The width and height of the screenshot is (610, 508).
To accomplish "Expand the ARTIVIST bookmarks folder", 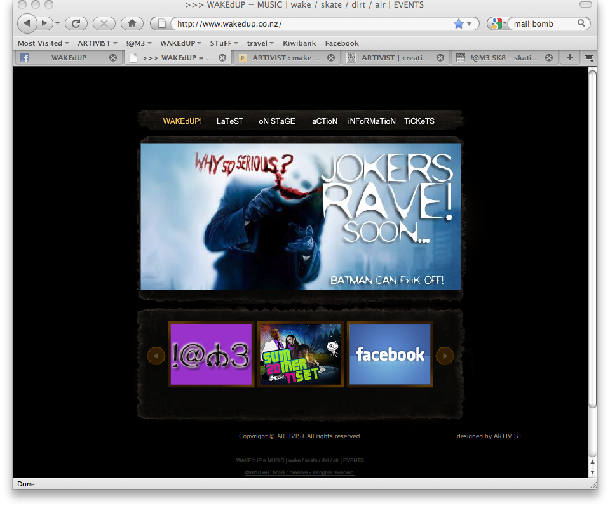I will click(x=97, y=43).
